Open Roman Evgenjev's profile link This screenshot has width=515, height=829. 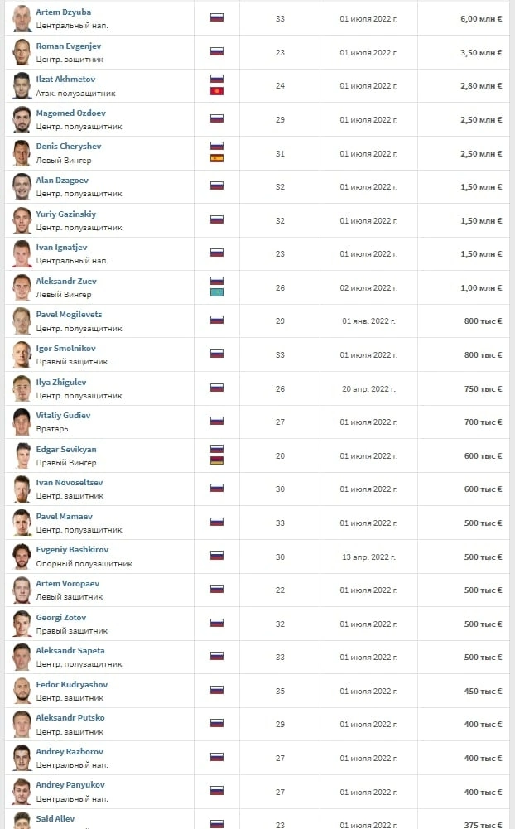[x=70, y=46]
